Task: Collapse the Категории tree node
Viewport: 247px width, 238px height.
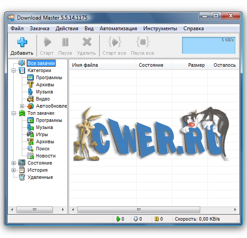Action: click(x=13, y=70)
